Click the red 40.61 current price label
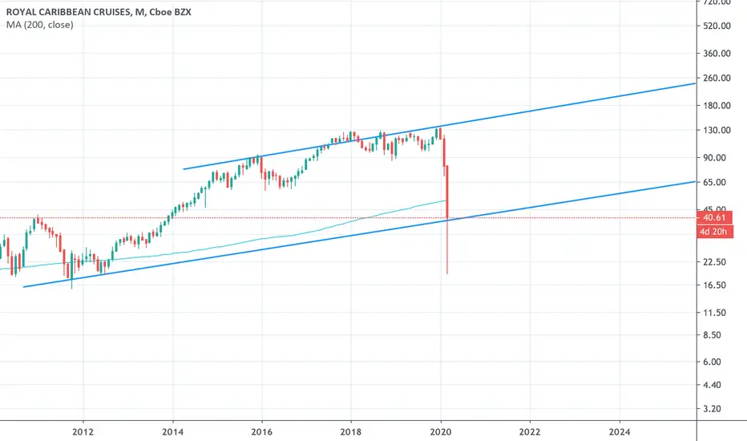This screenshot has width=747, height=441. click(715, 218)
